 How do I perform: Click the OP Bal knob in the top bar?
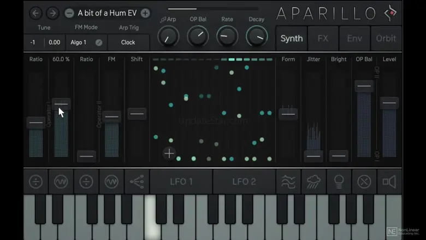coord(198,37)
